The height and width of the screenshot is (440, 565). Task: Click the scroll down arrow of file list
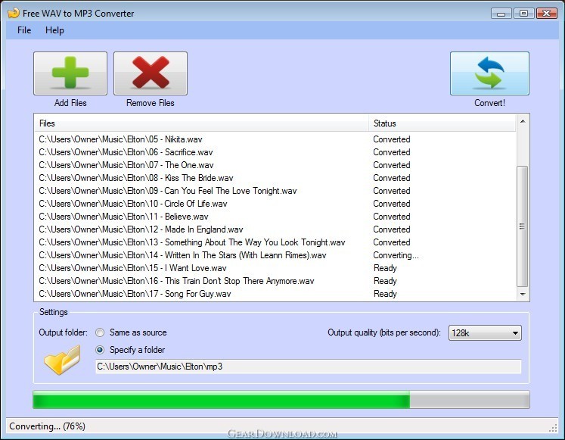click(523, 295)
